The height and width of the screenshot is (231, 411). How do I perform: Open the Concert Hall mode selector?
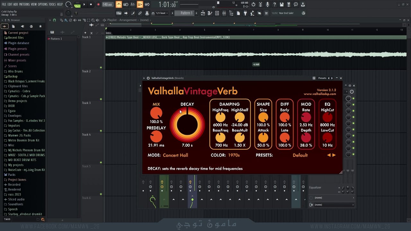tap(175, 155)
